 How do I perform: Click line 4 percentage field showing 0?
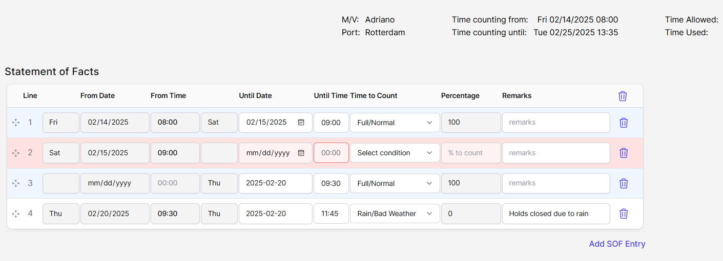click(x=471, y=213)
